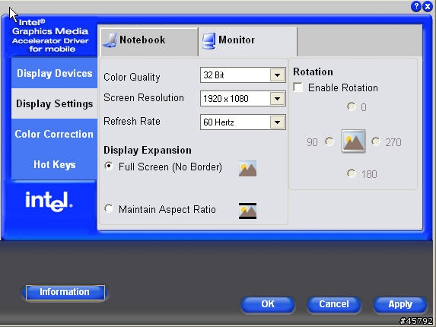The height and width of the screenshot is (327, 436).
Task: Open Display Devices section
Action: tap(54, 73)
